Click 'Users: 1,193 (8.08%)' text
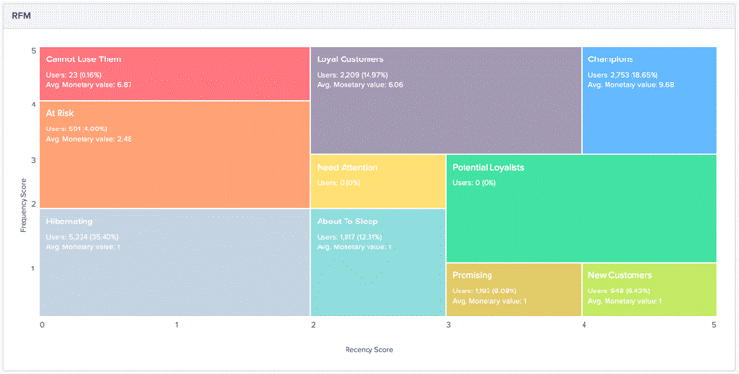The image size is (739, 374). pos(485,292)
